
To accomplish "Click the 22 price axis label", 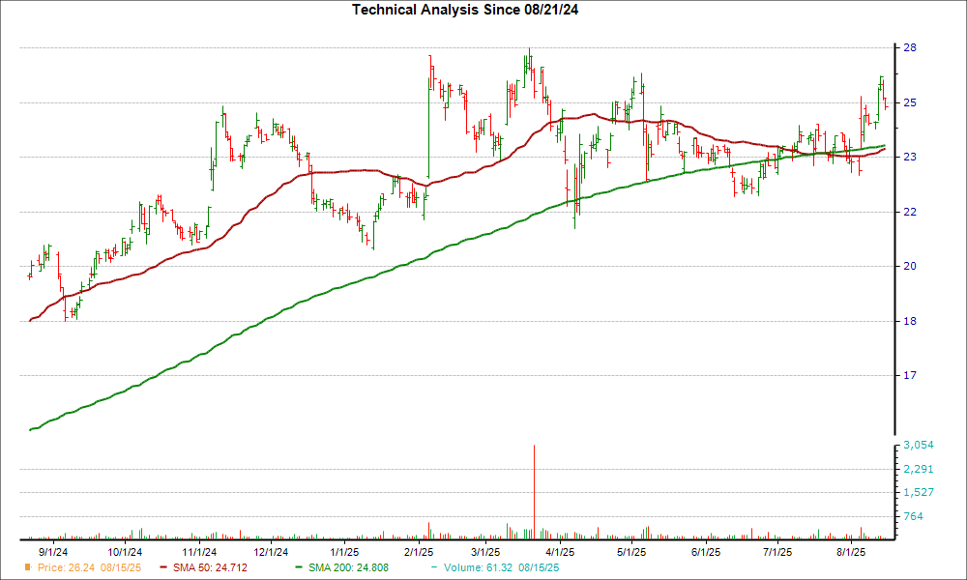I will tap(910, 212).
